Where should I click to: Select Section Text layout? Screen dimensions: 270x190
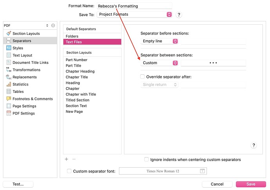coord(92,106)
